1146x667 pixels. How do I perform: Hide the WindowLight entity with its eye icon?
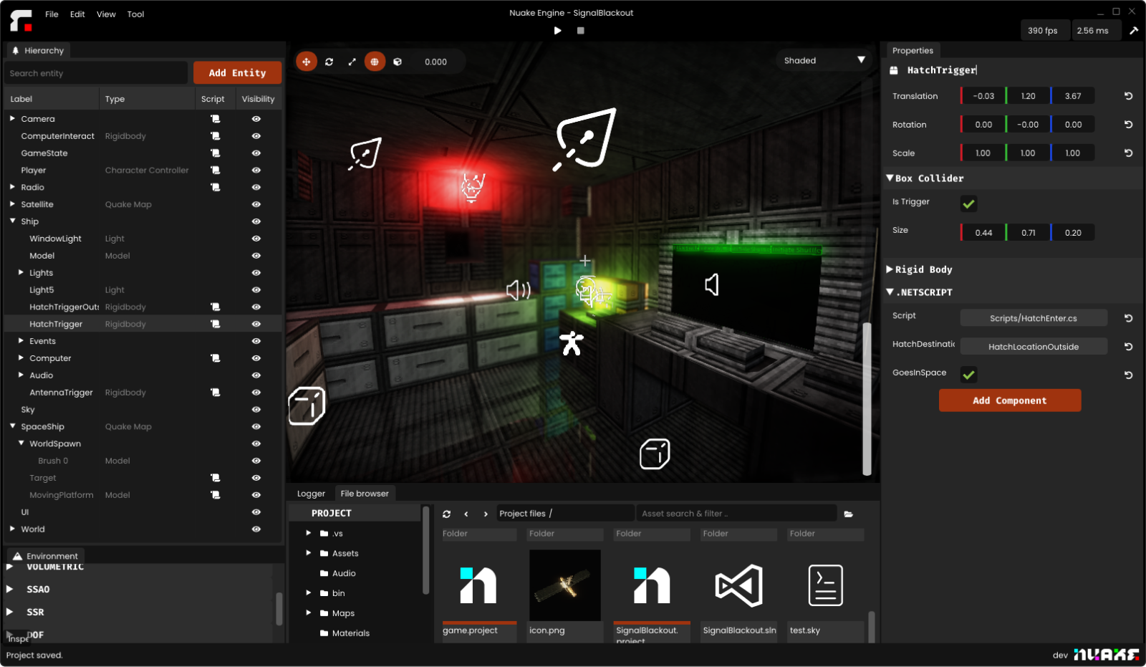tap(256, 239)
